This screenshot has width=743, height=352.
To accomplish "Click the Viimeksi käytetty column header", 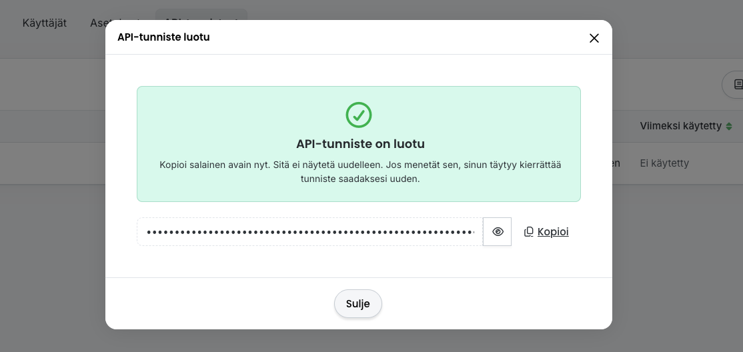I will click(680, 126).
